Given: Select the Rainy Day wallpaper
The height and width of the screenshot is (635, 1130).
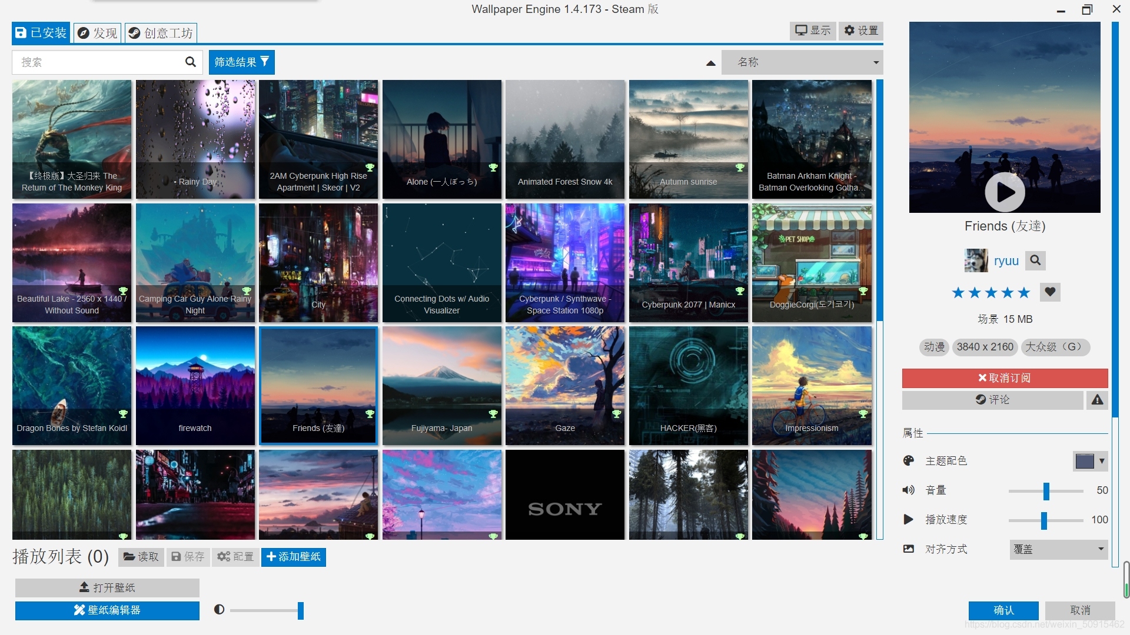Looking at the screenshot, I should coord(195,139).
